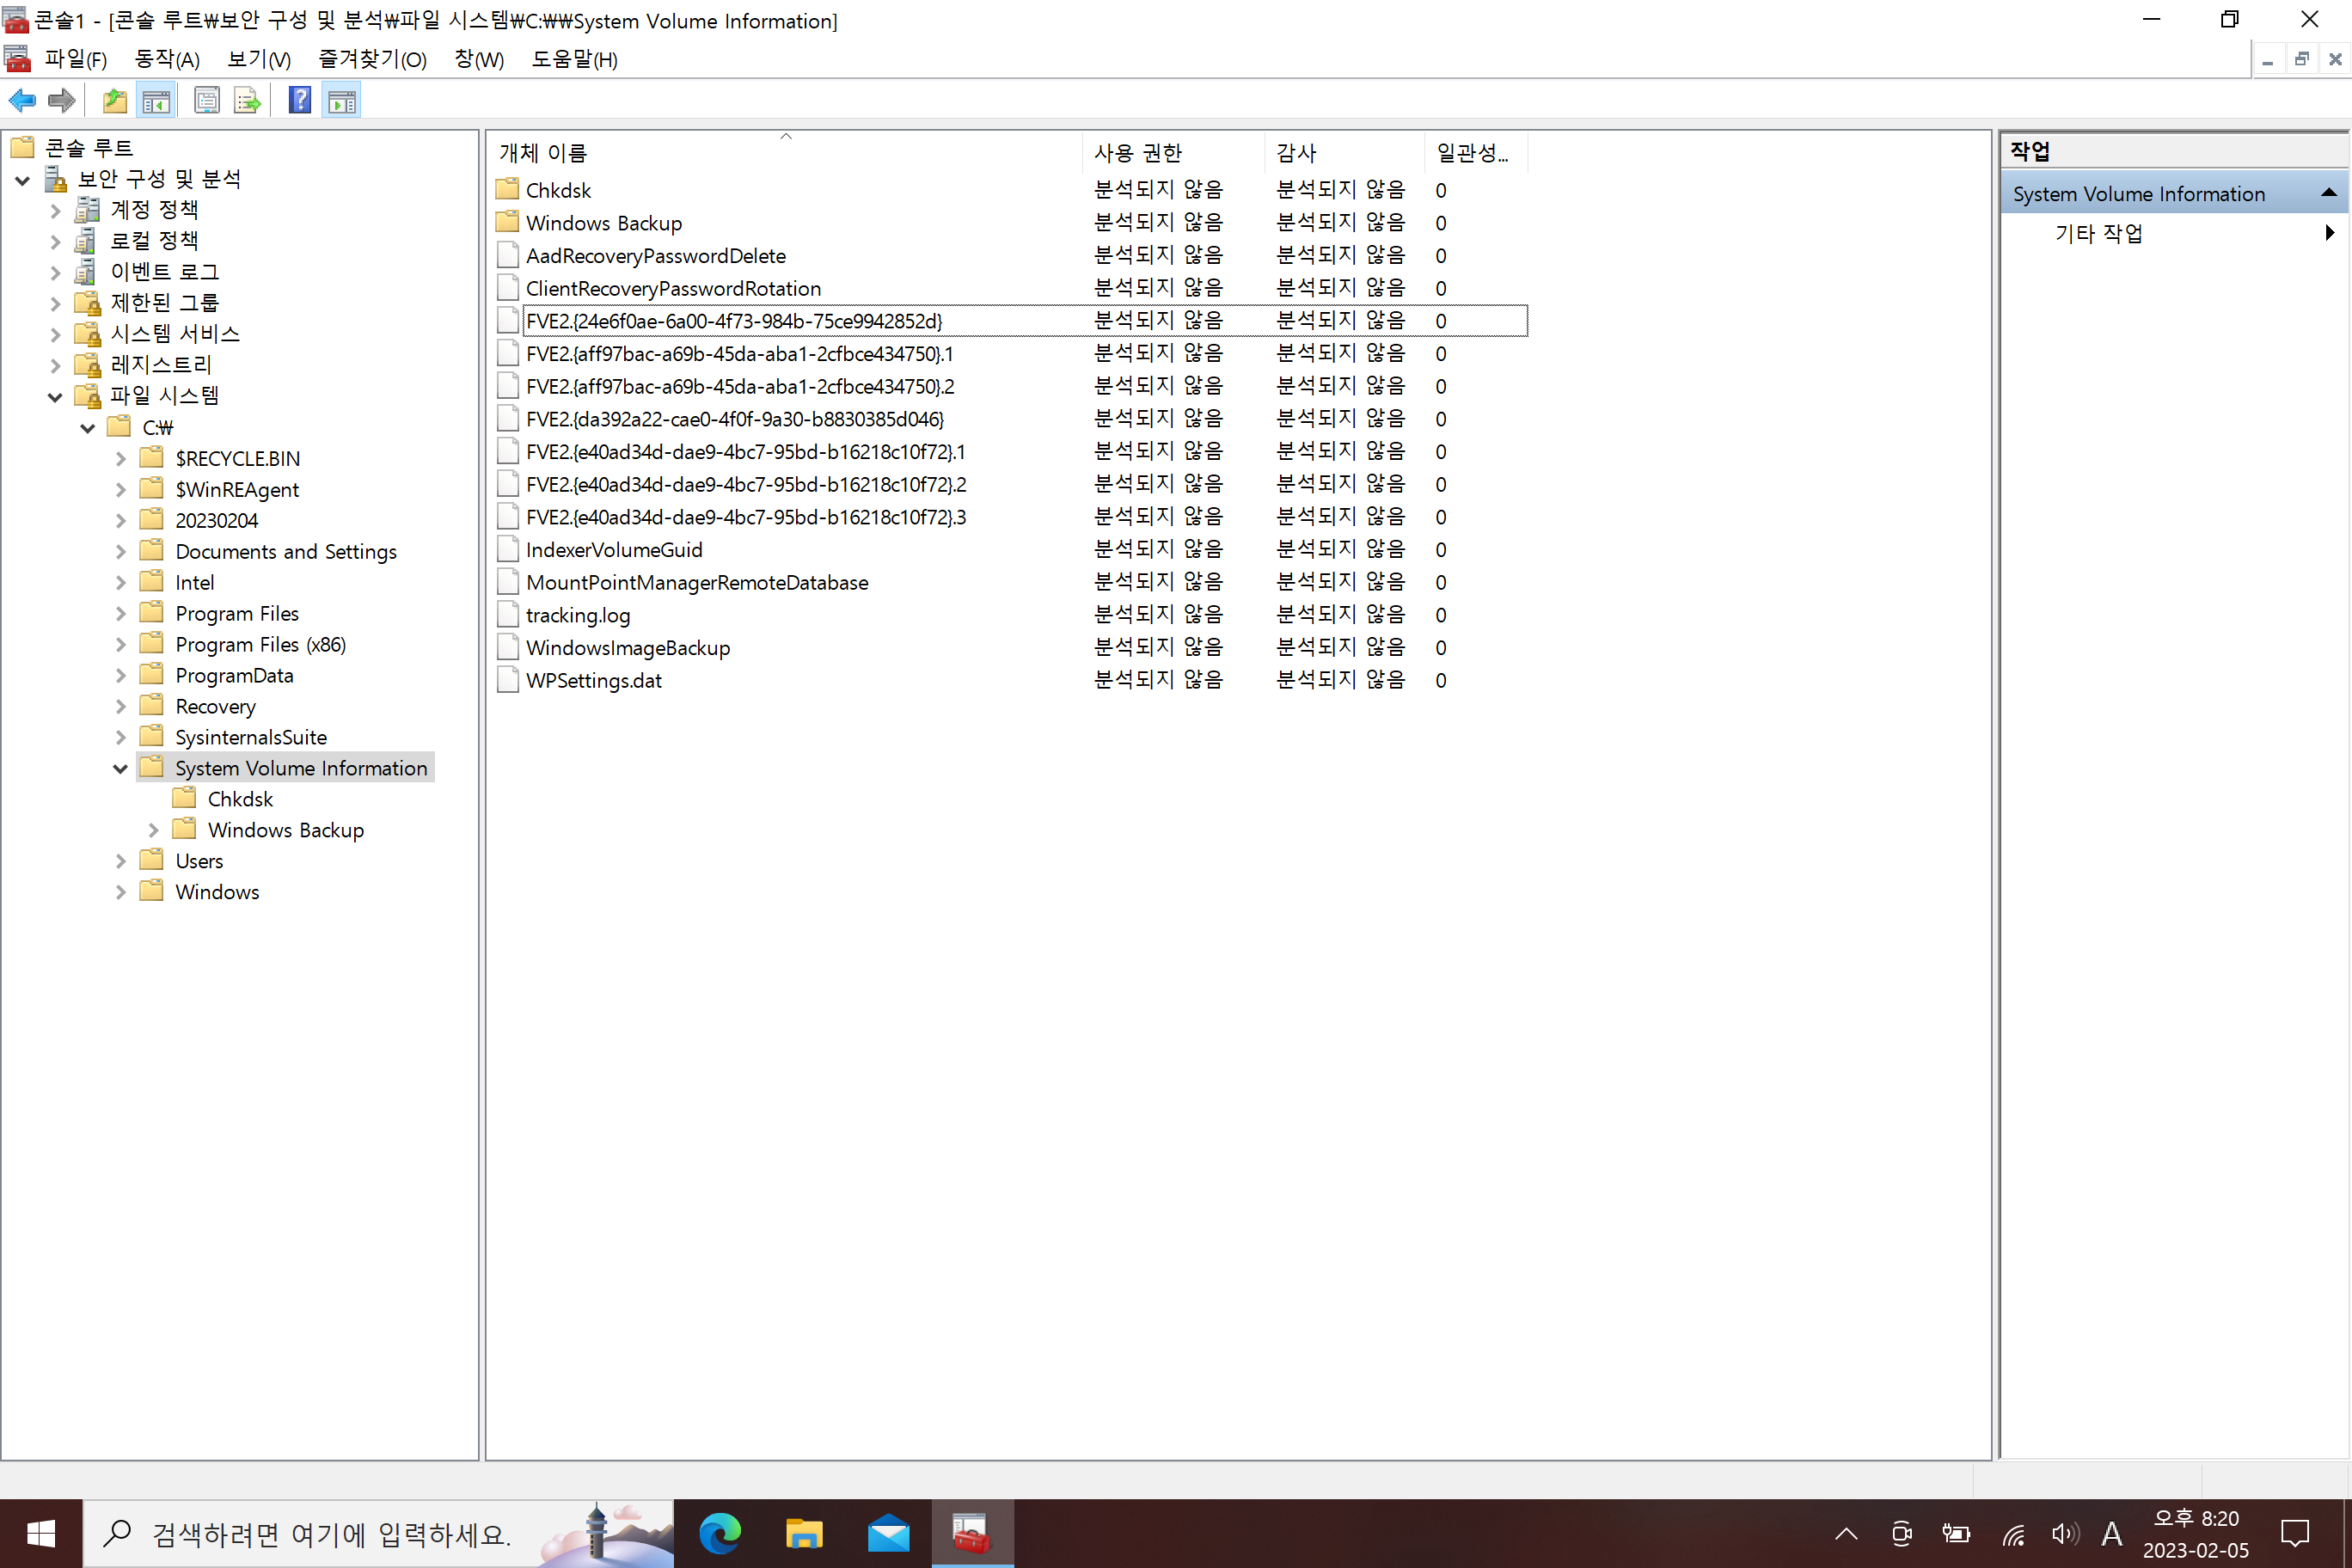Toggle the console tree pane icon
This screenshot has width=2352, height=1568.
click(x=156, y=99)
